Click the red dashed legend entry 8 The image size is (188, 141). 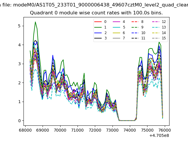pos(137,22)
